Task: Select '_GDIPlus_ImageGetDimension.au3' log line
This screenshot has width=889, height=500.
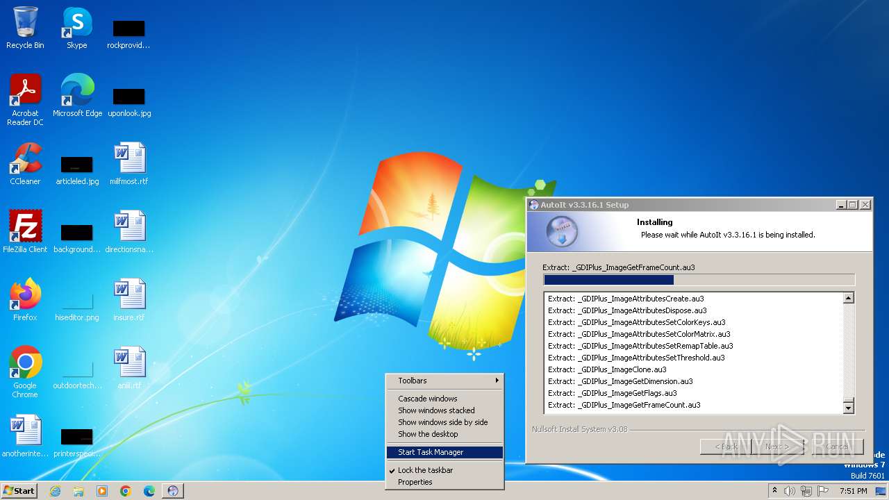Action: [620, 381]
